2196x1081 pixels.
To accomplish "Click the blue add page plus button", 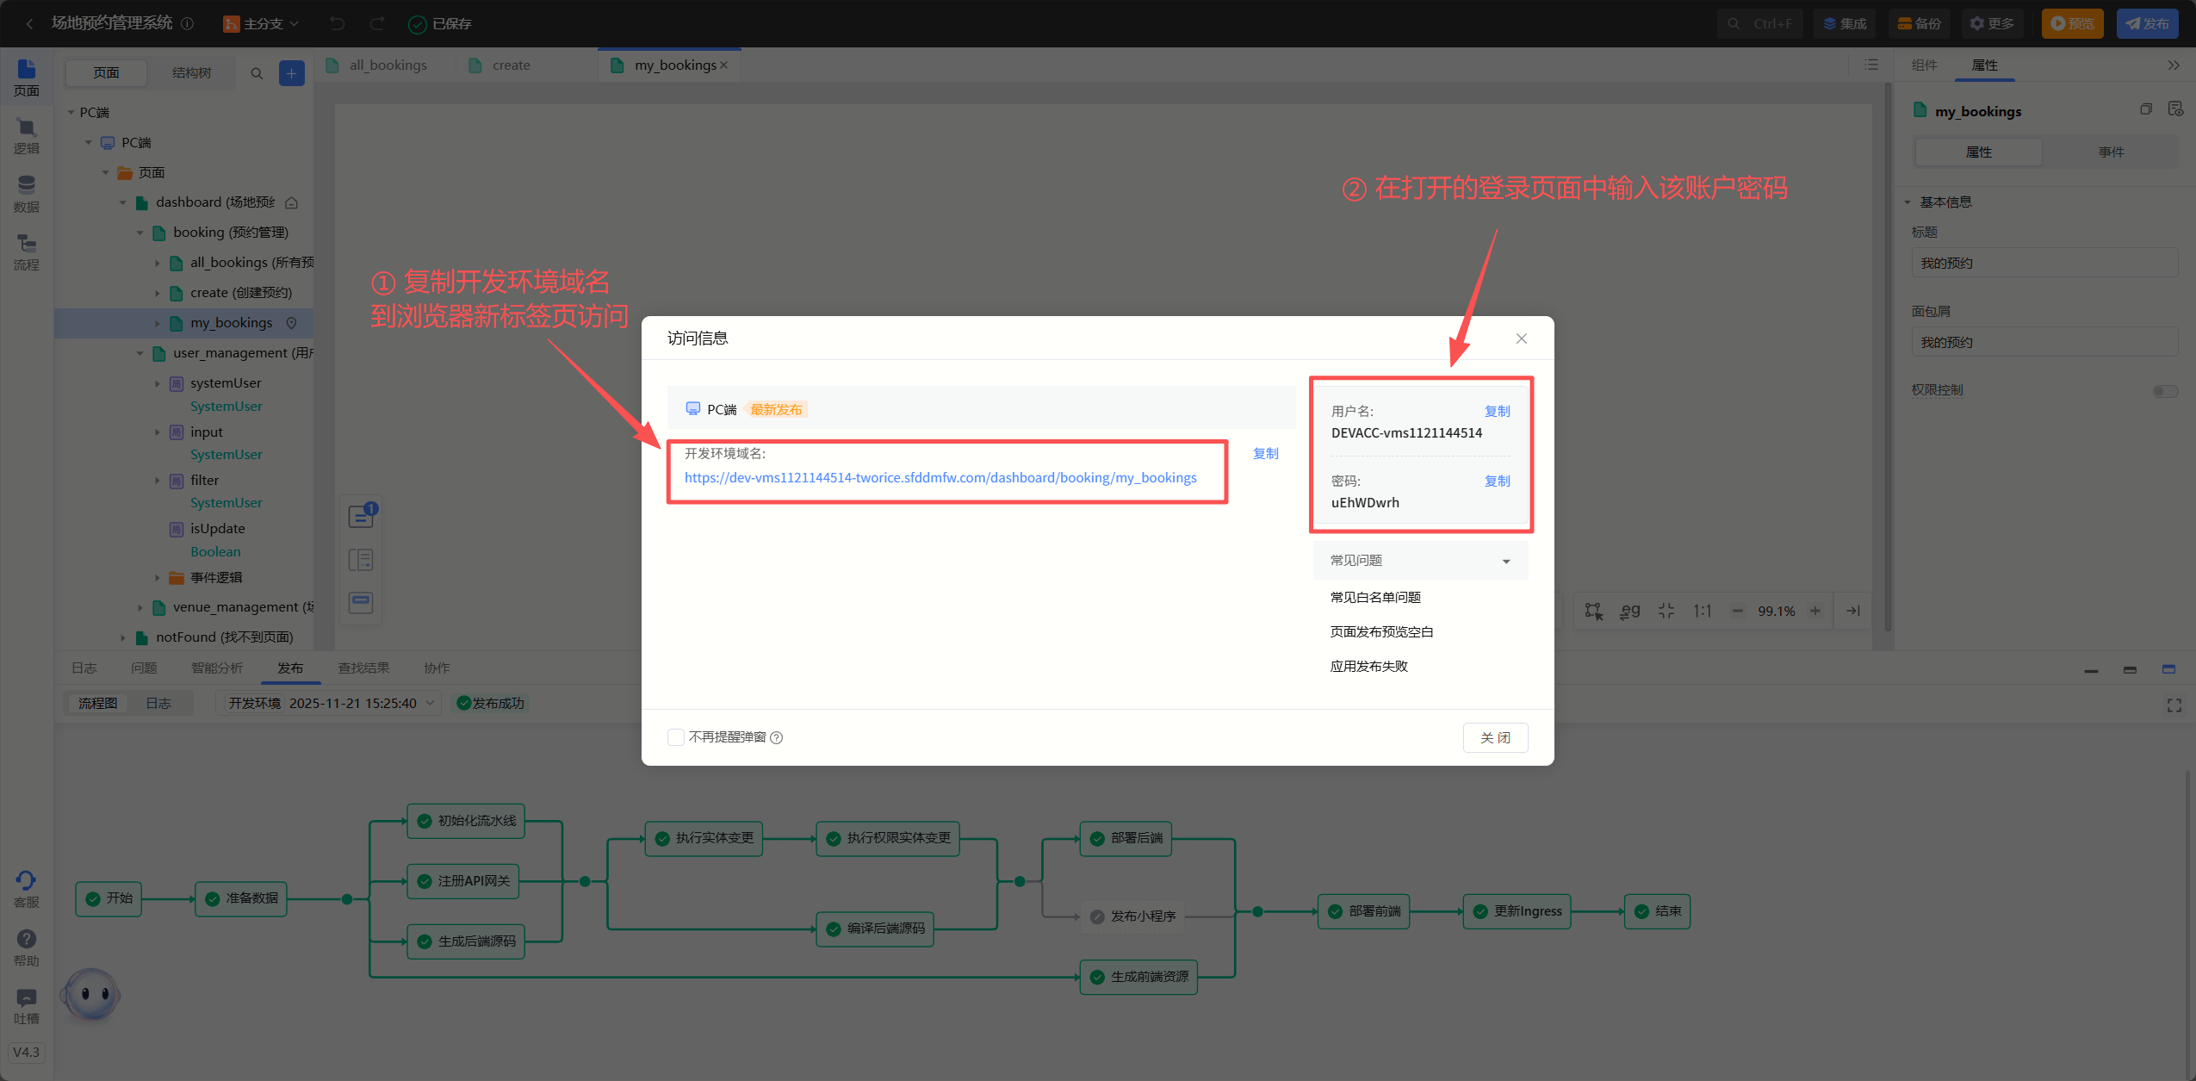I will pos(291,74).
